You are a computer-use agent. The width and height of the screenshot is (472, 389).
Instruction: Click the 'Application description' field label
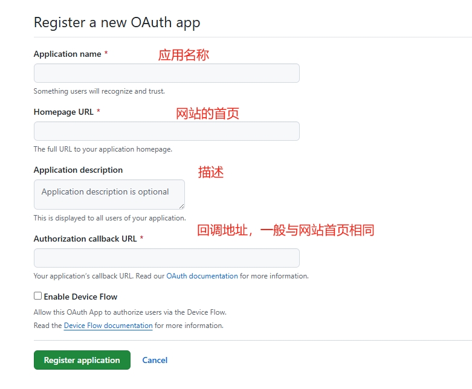[78, 170]
